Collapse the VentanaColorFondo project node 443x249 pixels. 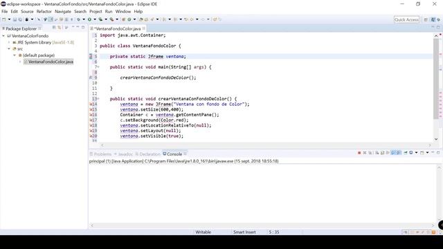tap(3, 36)
